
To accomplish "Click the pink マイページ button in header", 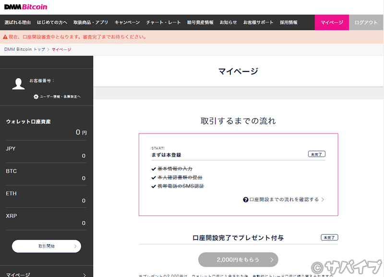I will pyautogui.click(x=332, y=22).
